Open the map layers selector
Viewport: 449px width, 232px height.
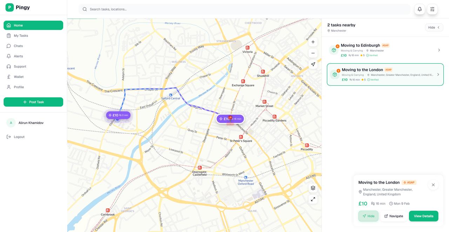(313, 188)
